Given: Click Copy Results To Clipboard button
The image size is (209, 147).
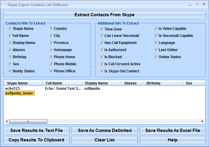Looking at the screenshot, I should (37, 140).
